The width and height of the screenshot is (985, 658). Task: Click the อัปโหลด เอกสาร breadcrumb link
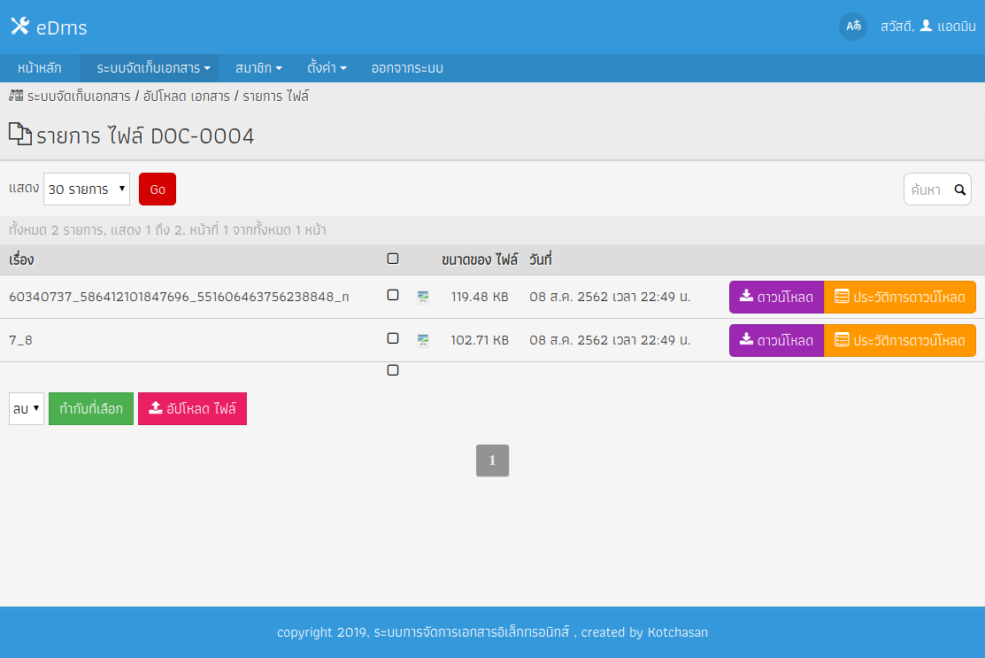(187, 97)
